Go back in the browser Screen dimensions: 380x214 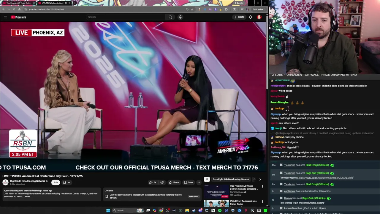(x=3, y=9)
